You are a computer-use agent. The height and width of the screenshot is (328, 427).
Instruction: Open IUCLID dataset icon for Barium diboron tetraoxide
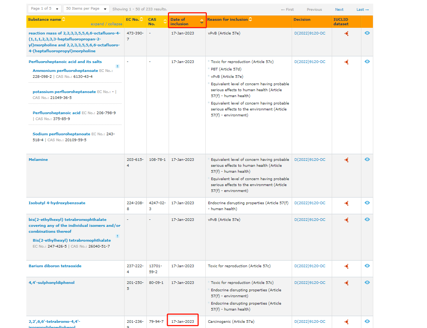pyautogui.click(x=346, y=266)
